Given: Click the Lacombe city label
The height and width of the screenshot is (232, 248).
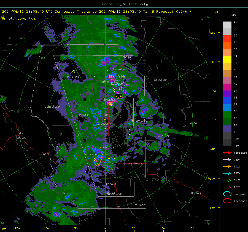Looking at the screenshot, I should click(x=119, y=69).
